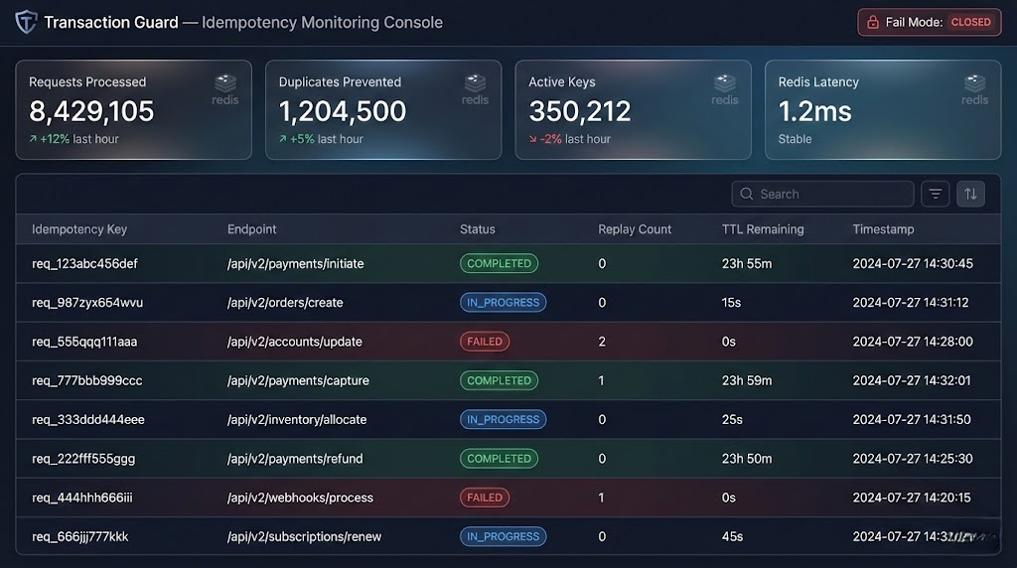The height and width of the screenshot is (568, 1017).
Task: Click endpoint /api/v2/subscriptions/renew
Action: click(x=304, y=536)
